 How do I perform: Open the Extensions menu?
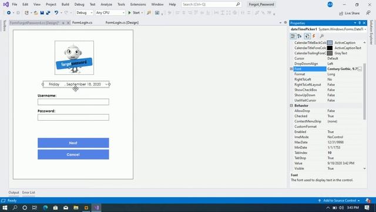click(x=138, y=4)
